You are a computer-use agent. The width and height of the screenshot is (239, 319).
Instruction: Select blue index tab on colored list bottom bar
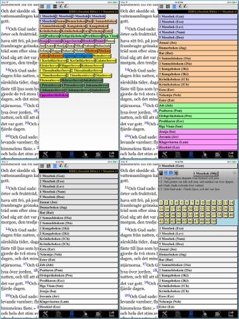point(191,154)
